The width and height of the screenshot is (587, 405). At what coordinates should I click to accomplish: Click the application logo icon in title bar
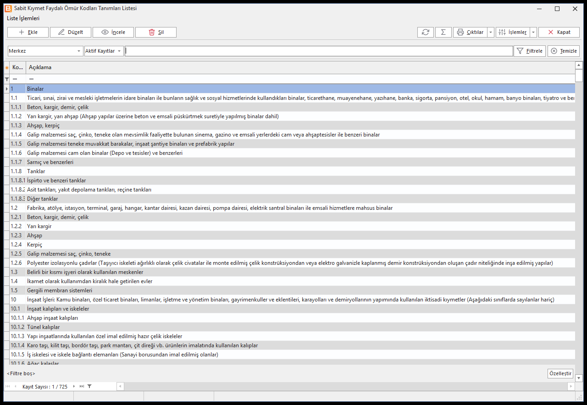7,8
